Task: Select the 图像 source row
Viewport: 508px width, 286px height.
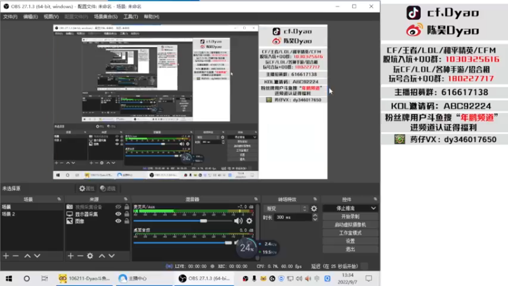Action: (x=98, y=221)
